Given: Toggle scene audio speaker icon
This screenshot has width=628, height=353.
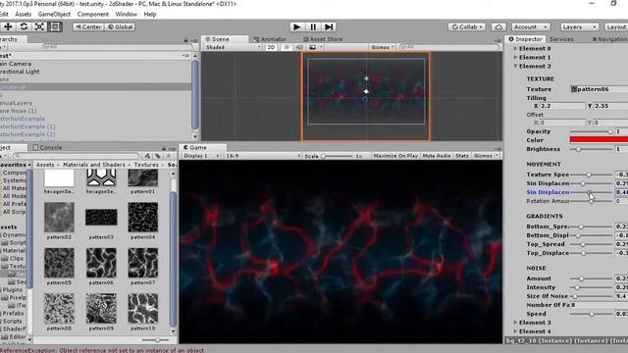Looking at the screenshot, I should tap(298, 47).
